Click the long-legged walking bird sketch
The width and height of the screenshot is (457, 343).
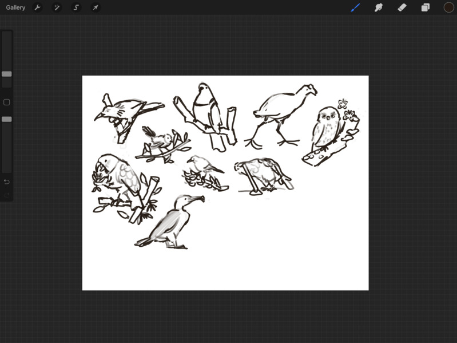pos(281,117)
